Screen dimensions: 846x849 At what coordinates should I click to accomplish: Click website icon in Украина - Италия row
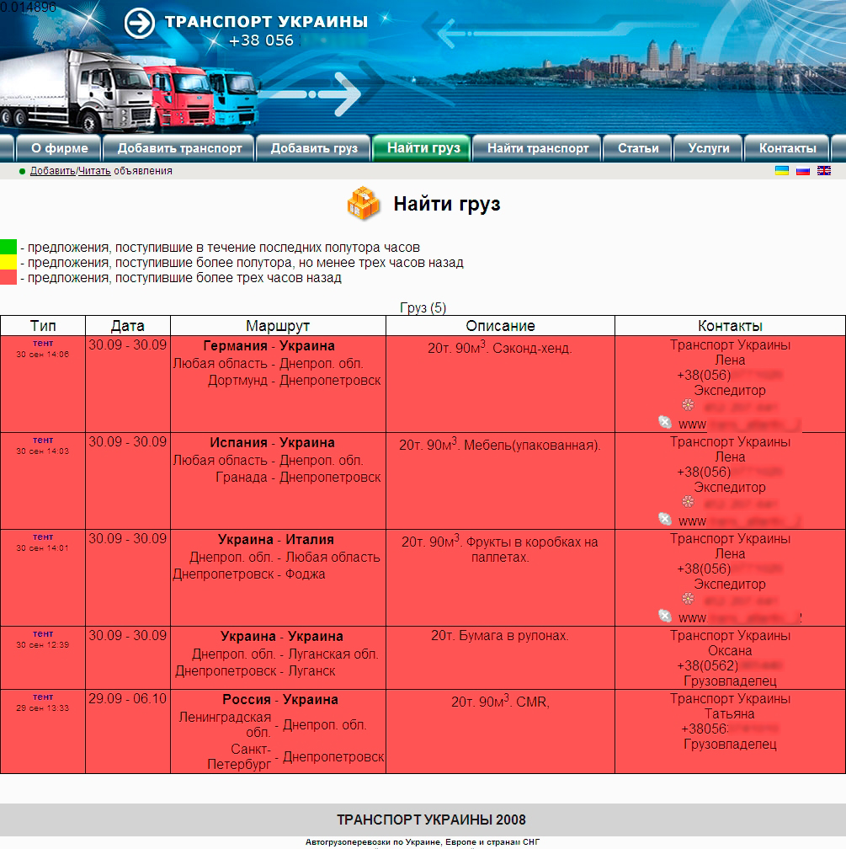tap(665, 616)
